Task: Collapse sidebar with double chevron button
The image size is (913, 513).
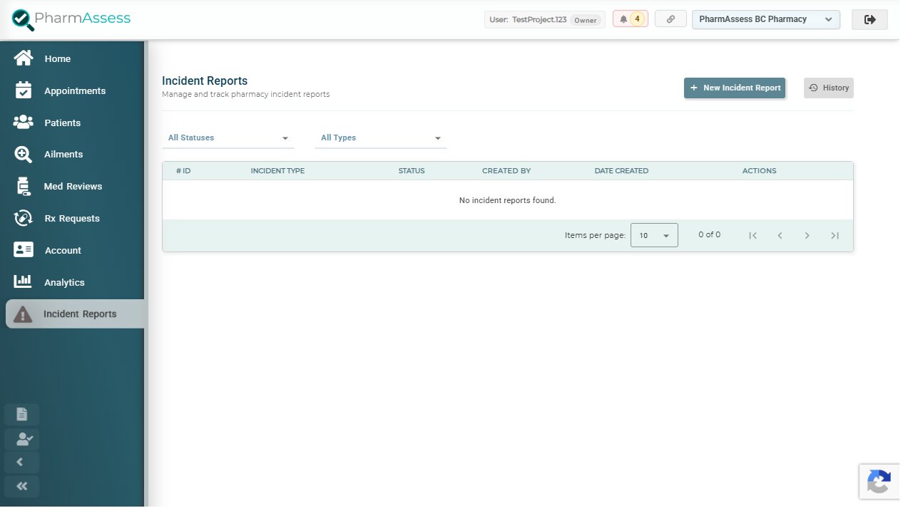Action: click(21, 487)
